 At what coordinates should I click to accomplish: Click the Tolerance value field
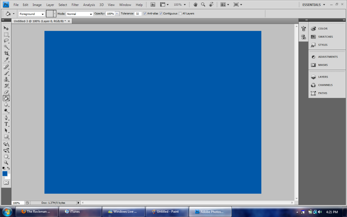point(138,14)
